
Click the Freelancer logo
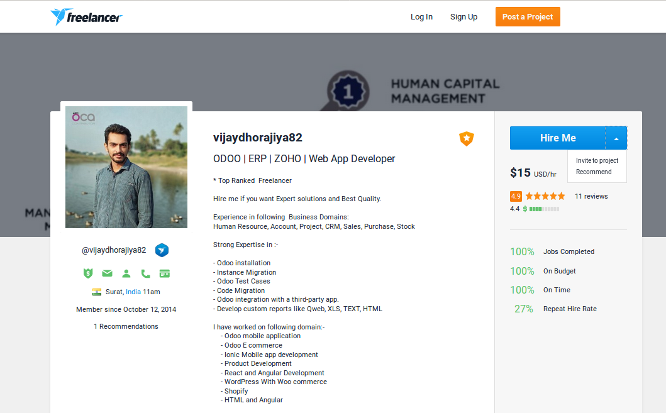click(86, 17)
